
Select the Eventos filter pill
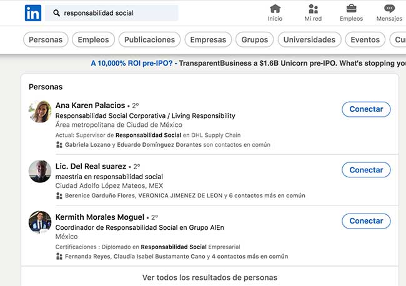tap(365, 40)
